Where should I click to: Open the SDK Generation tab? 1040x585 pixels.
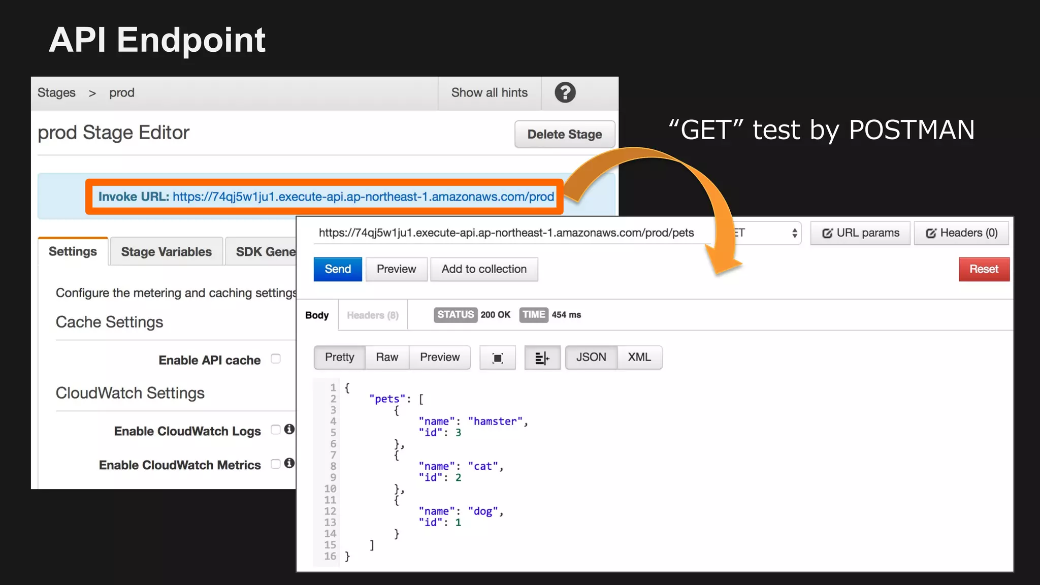click(x=261, y=251)
